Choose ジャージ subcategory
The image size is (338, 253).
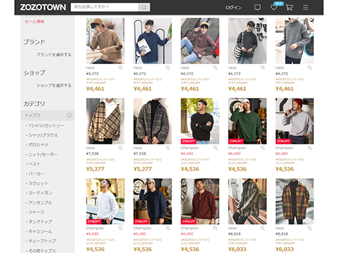37,212
